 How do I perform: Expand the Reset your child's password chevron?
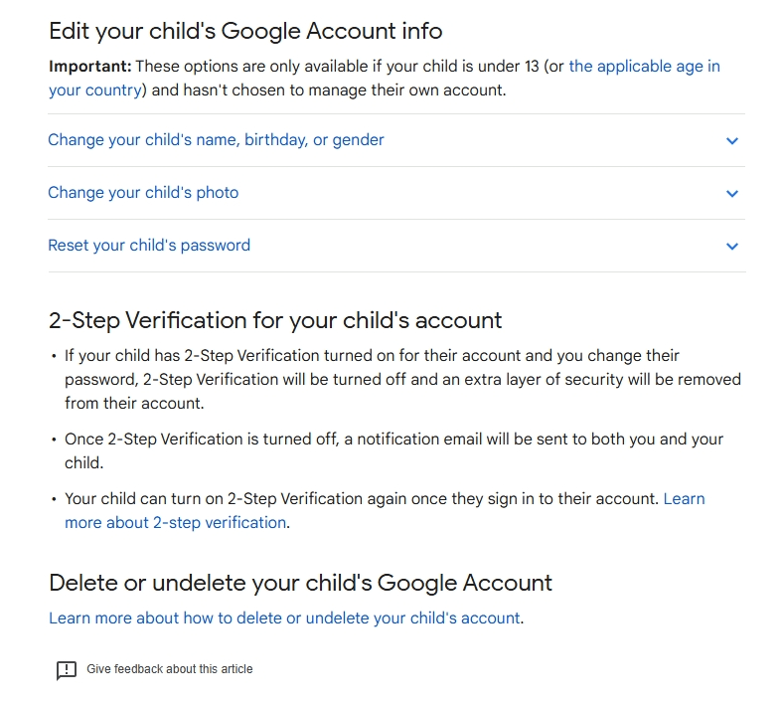[x=732, y=247]
